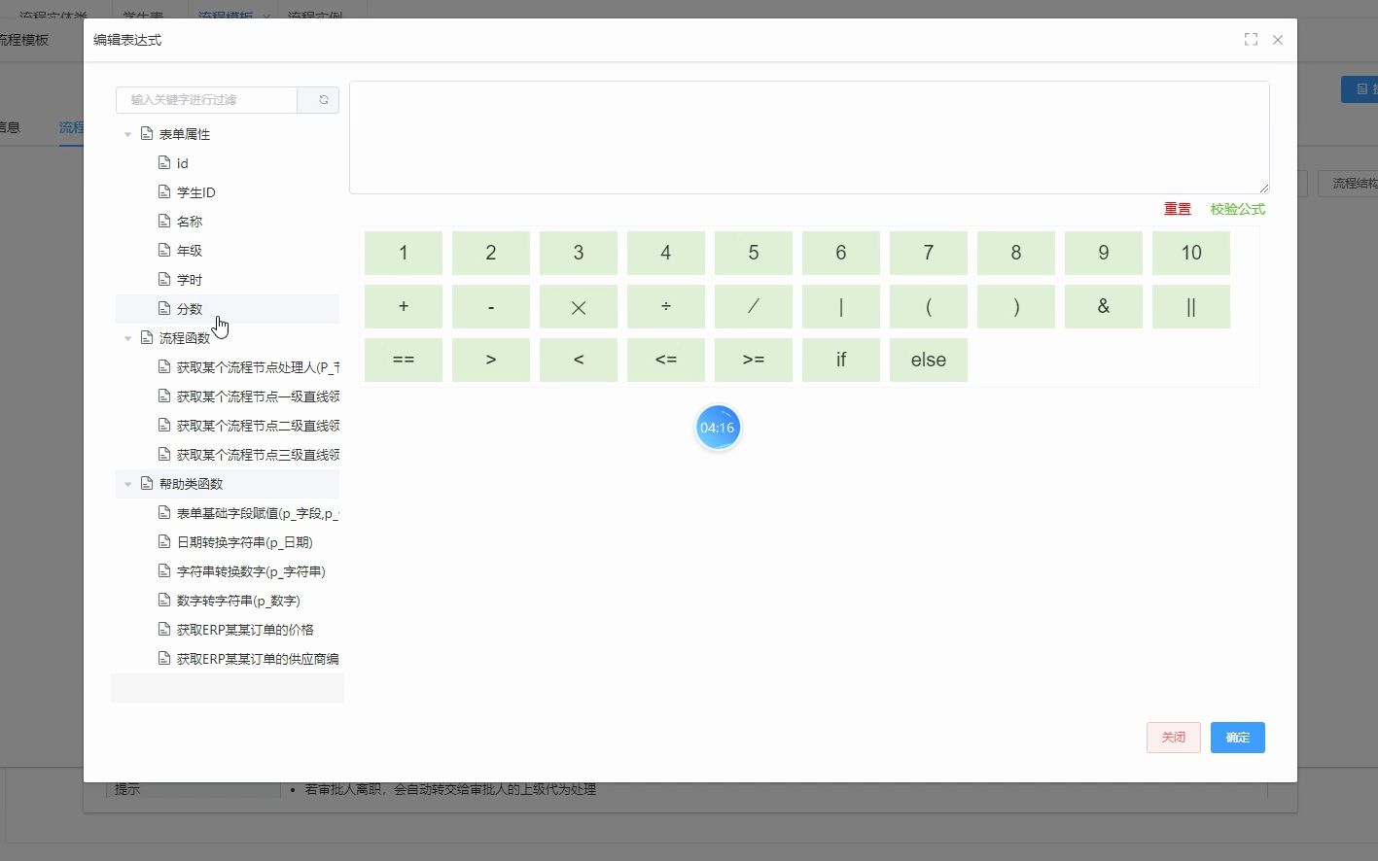Insert number 2 from keypad

click(491, 253)
